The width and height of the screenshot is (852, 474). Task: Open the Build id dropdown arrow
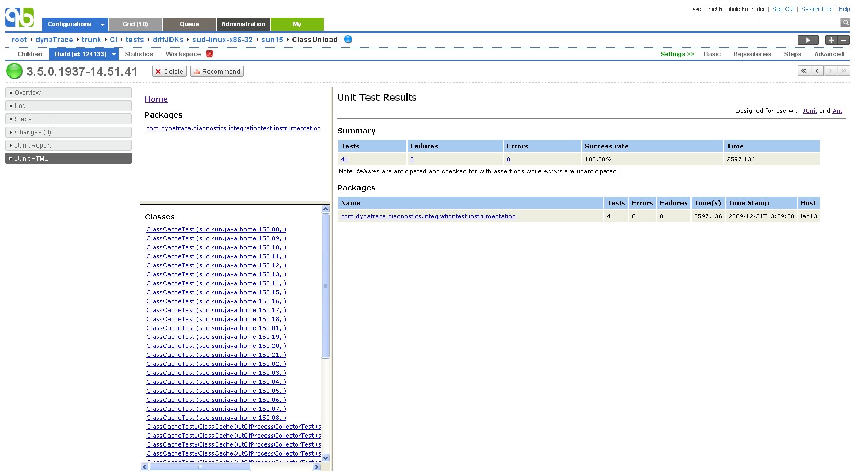pos(113,54)
